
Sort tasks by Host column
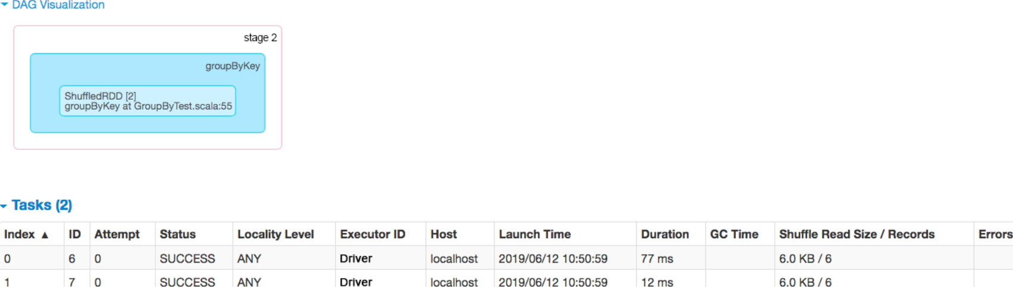(x=443, y=235)
